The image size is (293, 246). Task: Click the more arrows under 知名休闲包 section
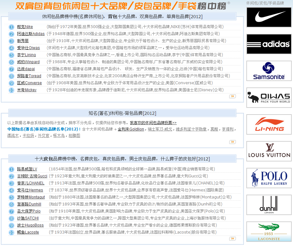[233, 142]
